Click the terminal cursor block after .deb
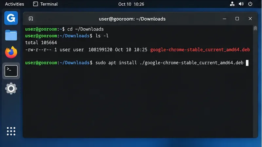This screenshot has width=262, height=147. [x=247, y=63]
